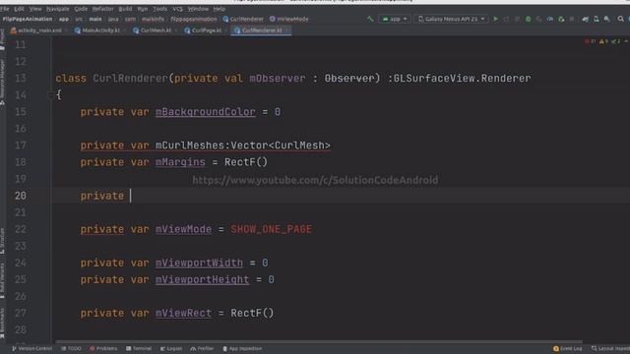The height and width of the screenshot is (354, 630).
Task: Expand the inspections widget arrow at top right
Action: [x=626, y=41]
